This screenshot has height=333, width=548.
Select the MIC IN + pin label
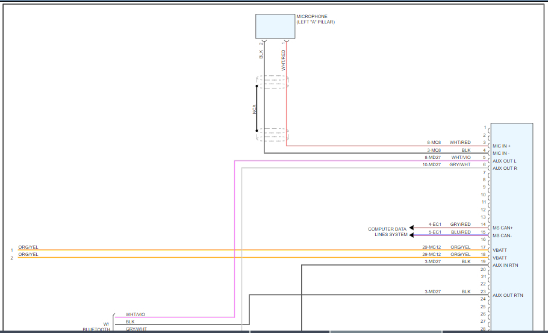tap(501, 146)
